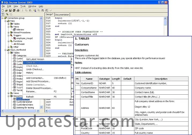
Task: Click the Pubs database icon
Action: [8, 21]
